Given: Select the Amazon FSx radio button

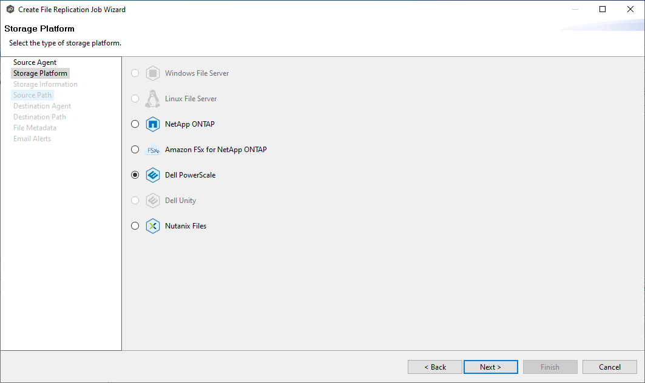Looking at the screenshot, I should coord(135,149).
